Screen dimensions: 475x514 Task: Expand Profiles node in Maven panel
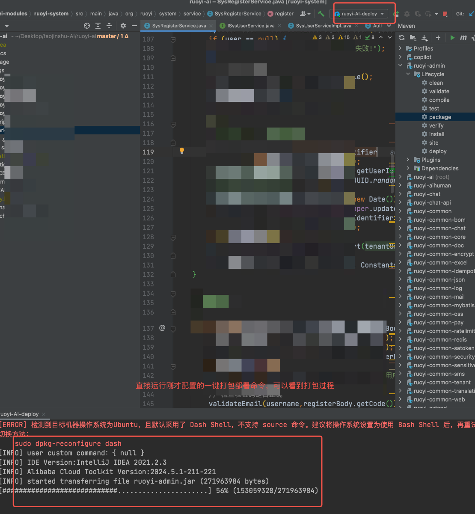401,48
